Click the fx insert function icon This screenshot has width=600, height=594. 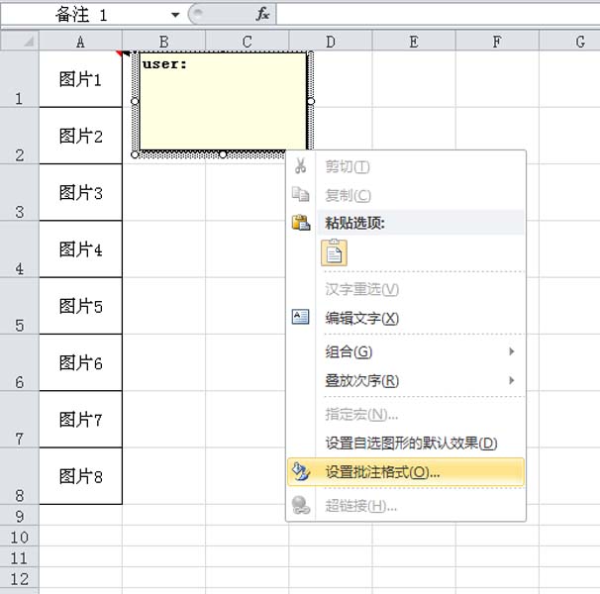262,15
